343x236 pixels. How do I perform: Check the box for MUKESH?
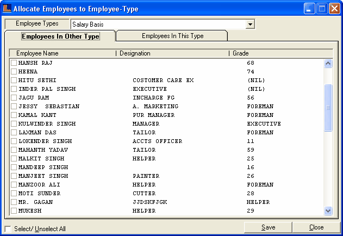coord(14,210)
